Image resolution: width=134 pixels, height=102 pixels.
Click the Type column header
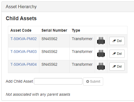point(76,31)
